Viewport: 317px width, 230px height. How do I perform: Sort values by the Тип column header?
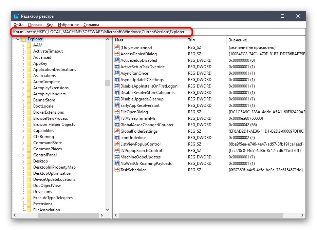click(x=206, y=40)
